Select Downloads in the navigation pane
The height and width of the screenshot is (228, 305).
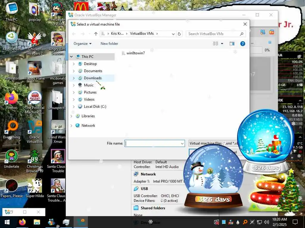pyautogui.click(x=93, y=78)
